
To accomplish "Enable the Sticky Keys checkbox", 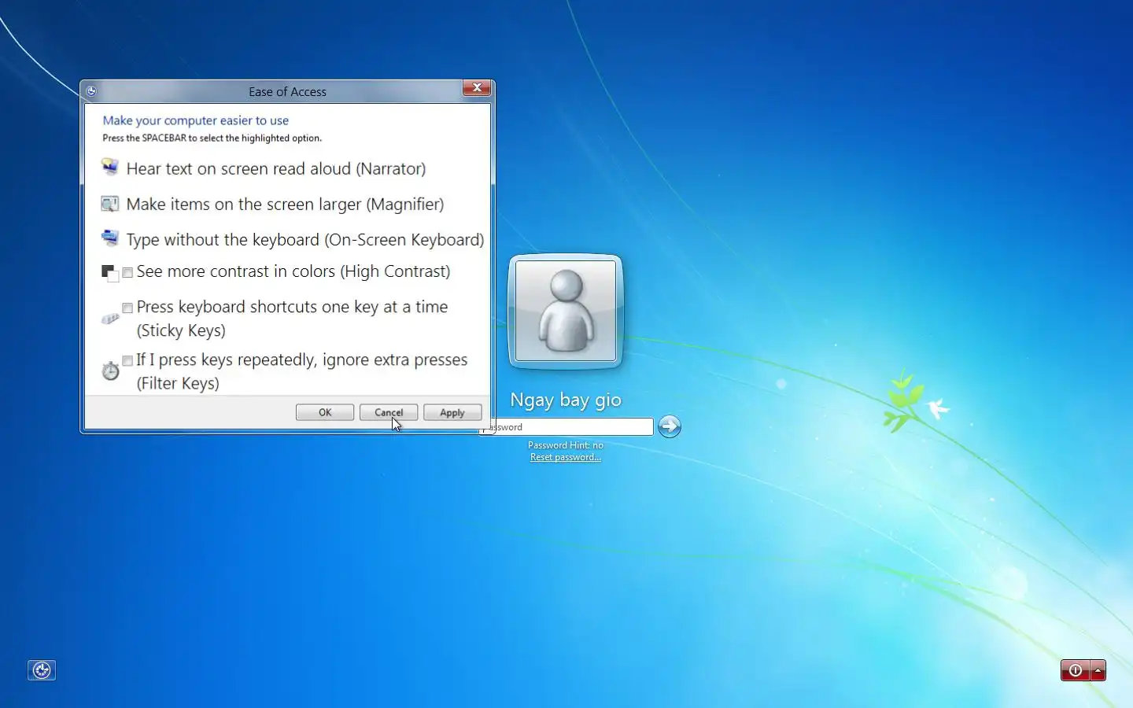I will click(x=127, y=308).
